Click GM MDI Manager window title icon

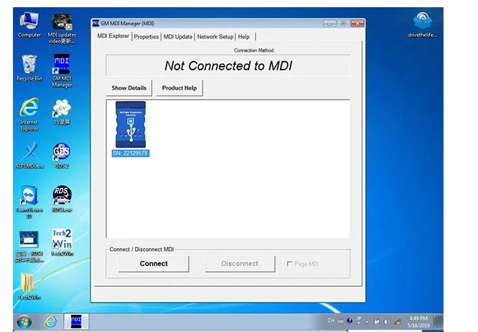[x=95, y=23]
